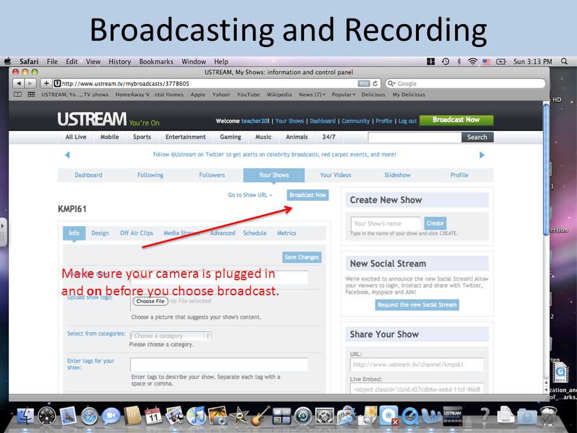Open the File menu

[x=52, y=61]
